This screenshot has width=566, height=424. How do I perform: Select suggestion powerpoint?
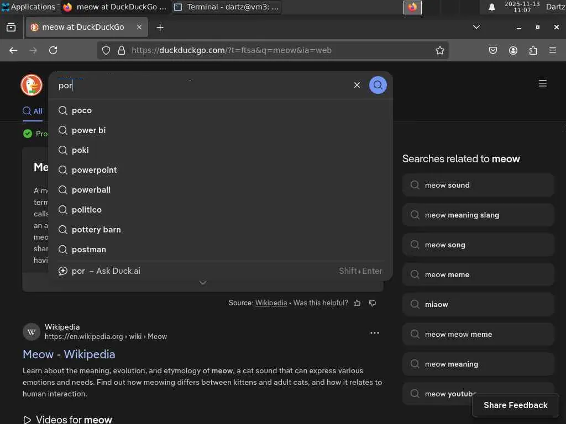(x=220, y=170)
